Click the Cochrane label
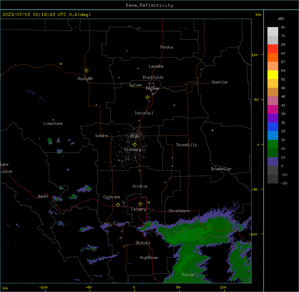 112,197
